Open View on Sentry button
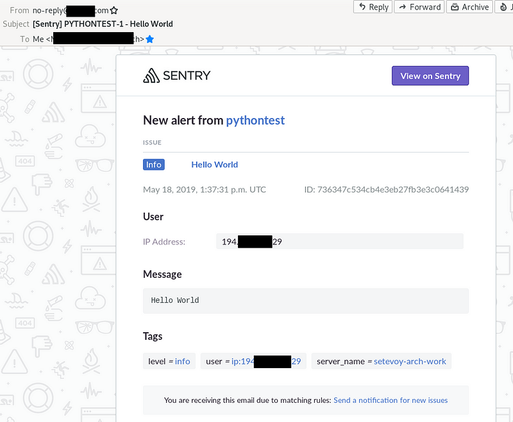513x422 pixels. tap(430, 76)
